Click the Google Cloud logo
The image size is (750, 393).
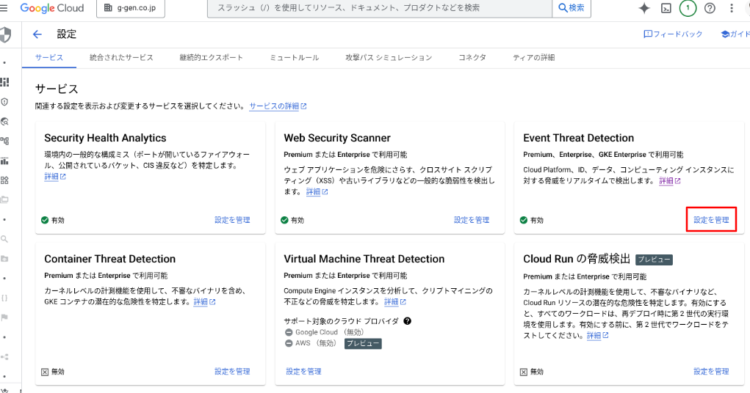click(51, 8)
